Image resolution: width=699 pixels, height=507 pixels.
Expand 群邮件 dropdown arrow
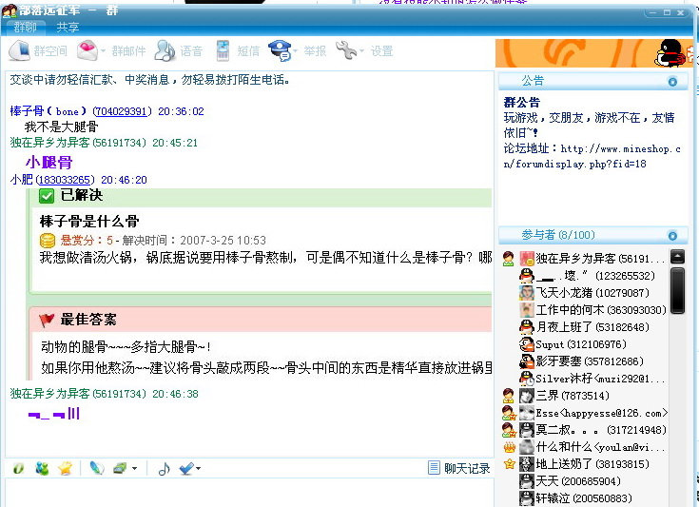point(103,50)
